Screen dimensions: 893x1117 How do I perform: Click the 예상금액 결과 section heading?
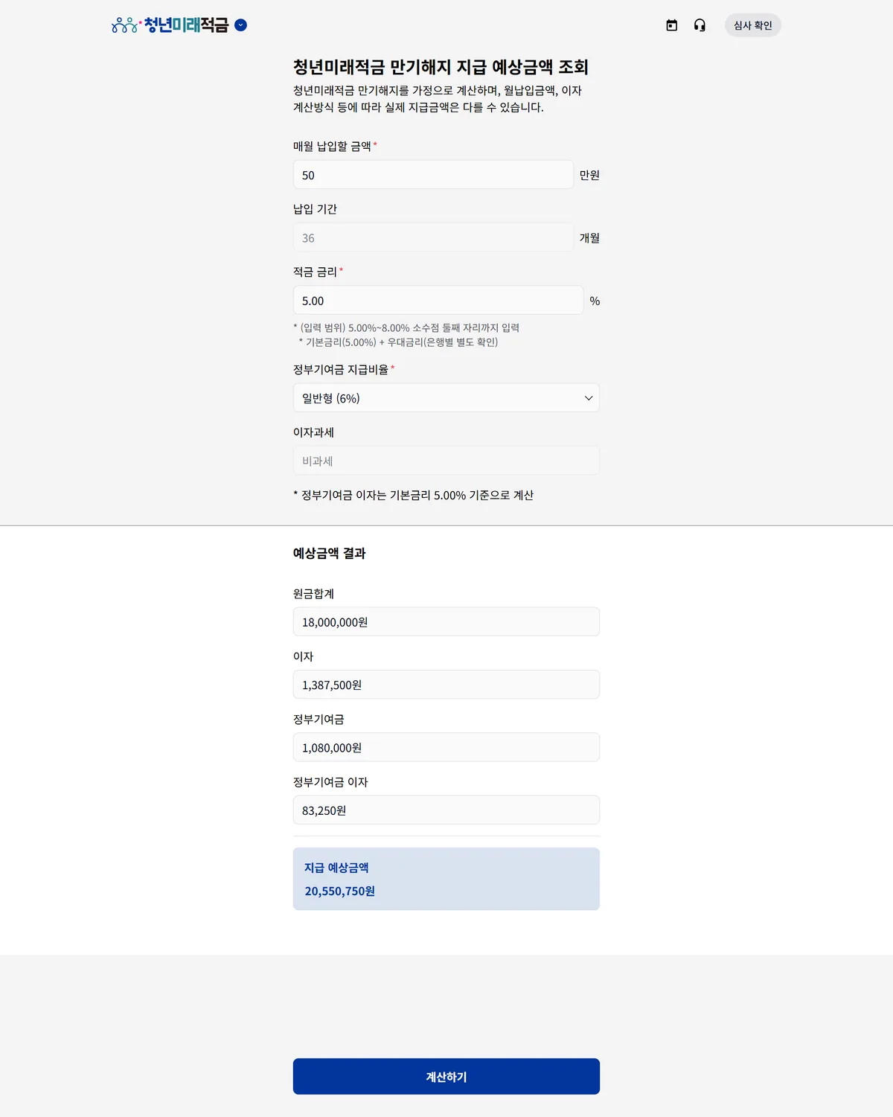330,553
